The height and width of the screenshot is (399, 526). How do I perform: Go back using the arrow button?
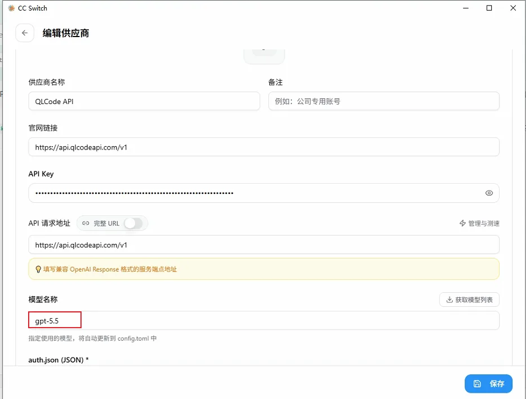(25, 33)
